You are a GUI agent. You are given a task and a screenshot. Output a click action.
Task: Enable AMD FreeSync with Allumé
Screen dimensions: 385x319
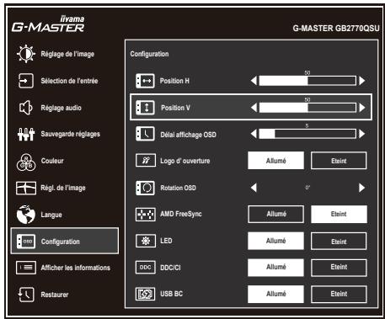point(275,214)
